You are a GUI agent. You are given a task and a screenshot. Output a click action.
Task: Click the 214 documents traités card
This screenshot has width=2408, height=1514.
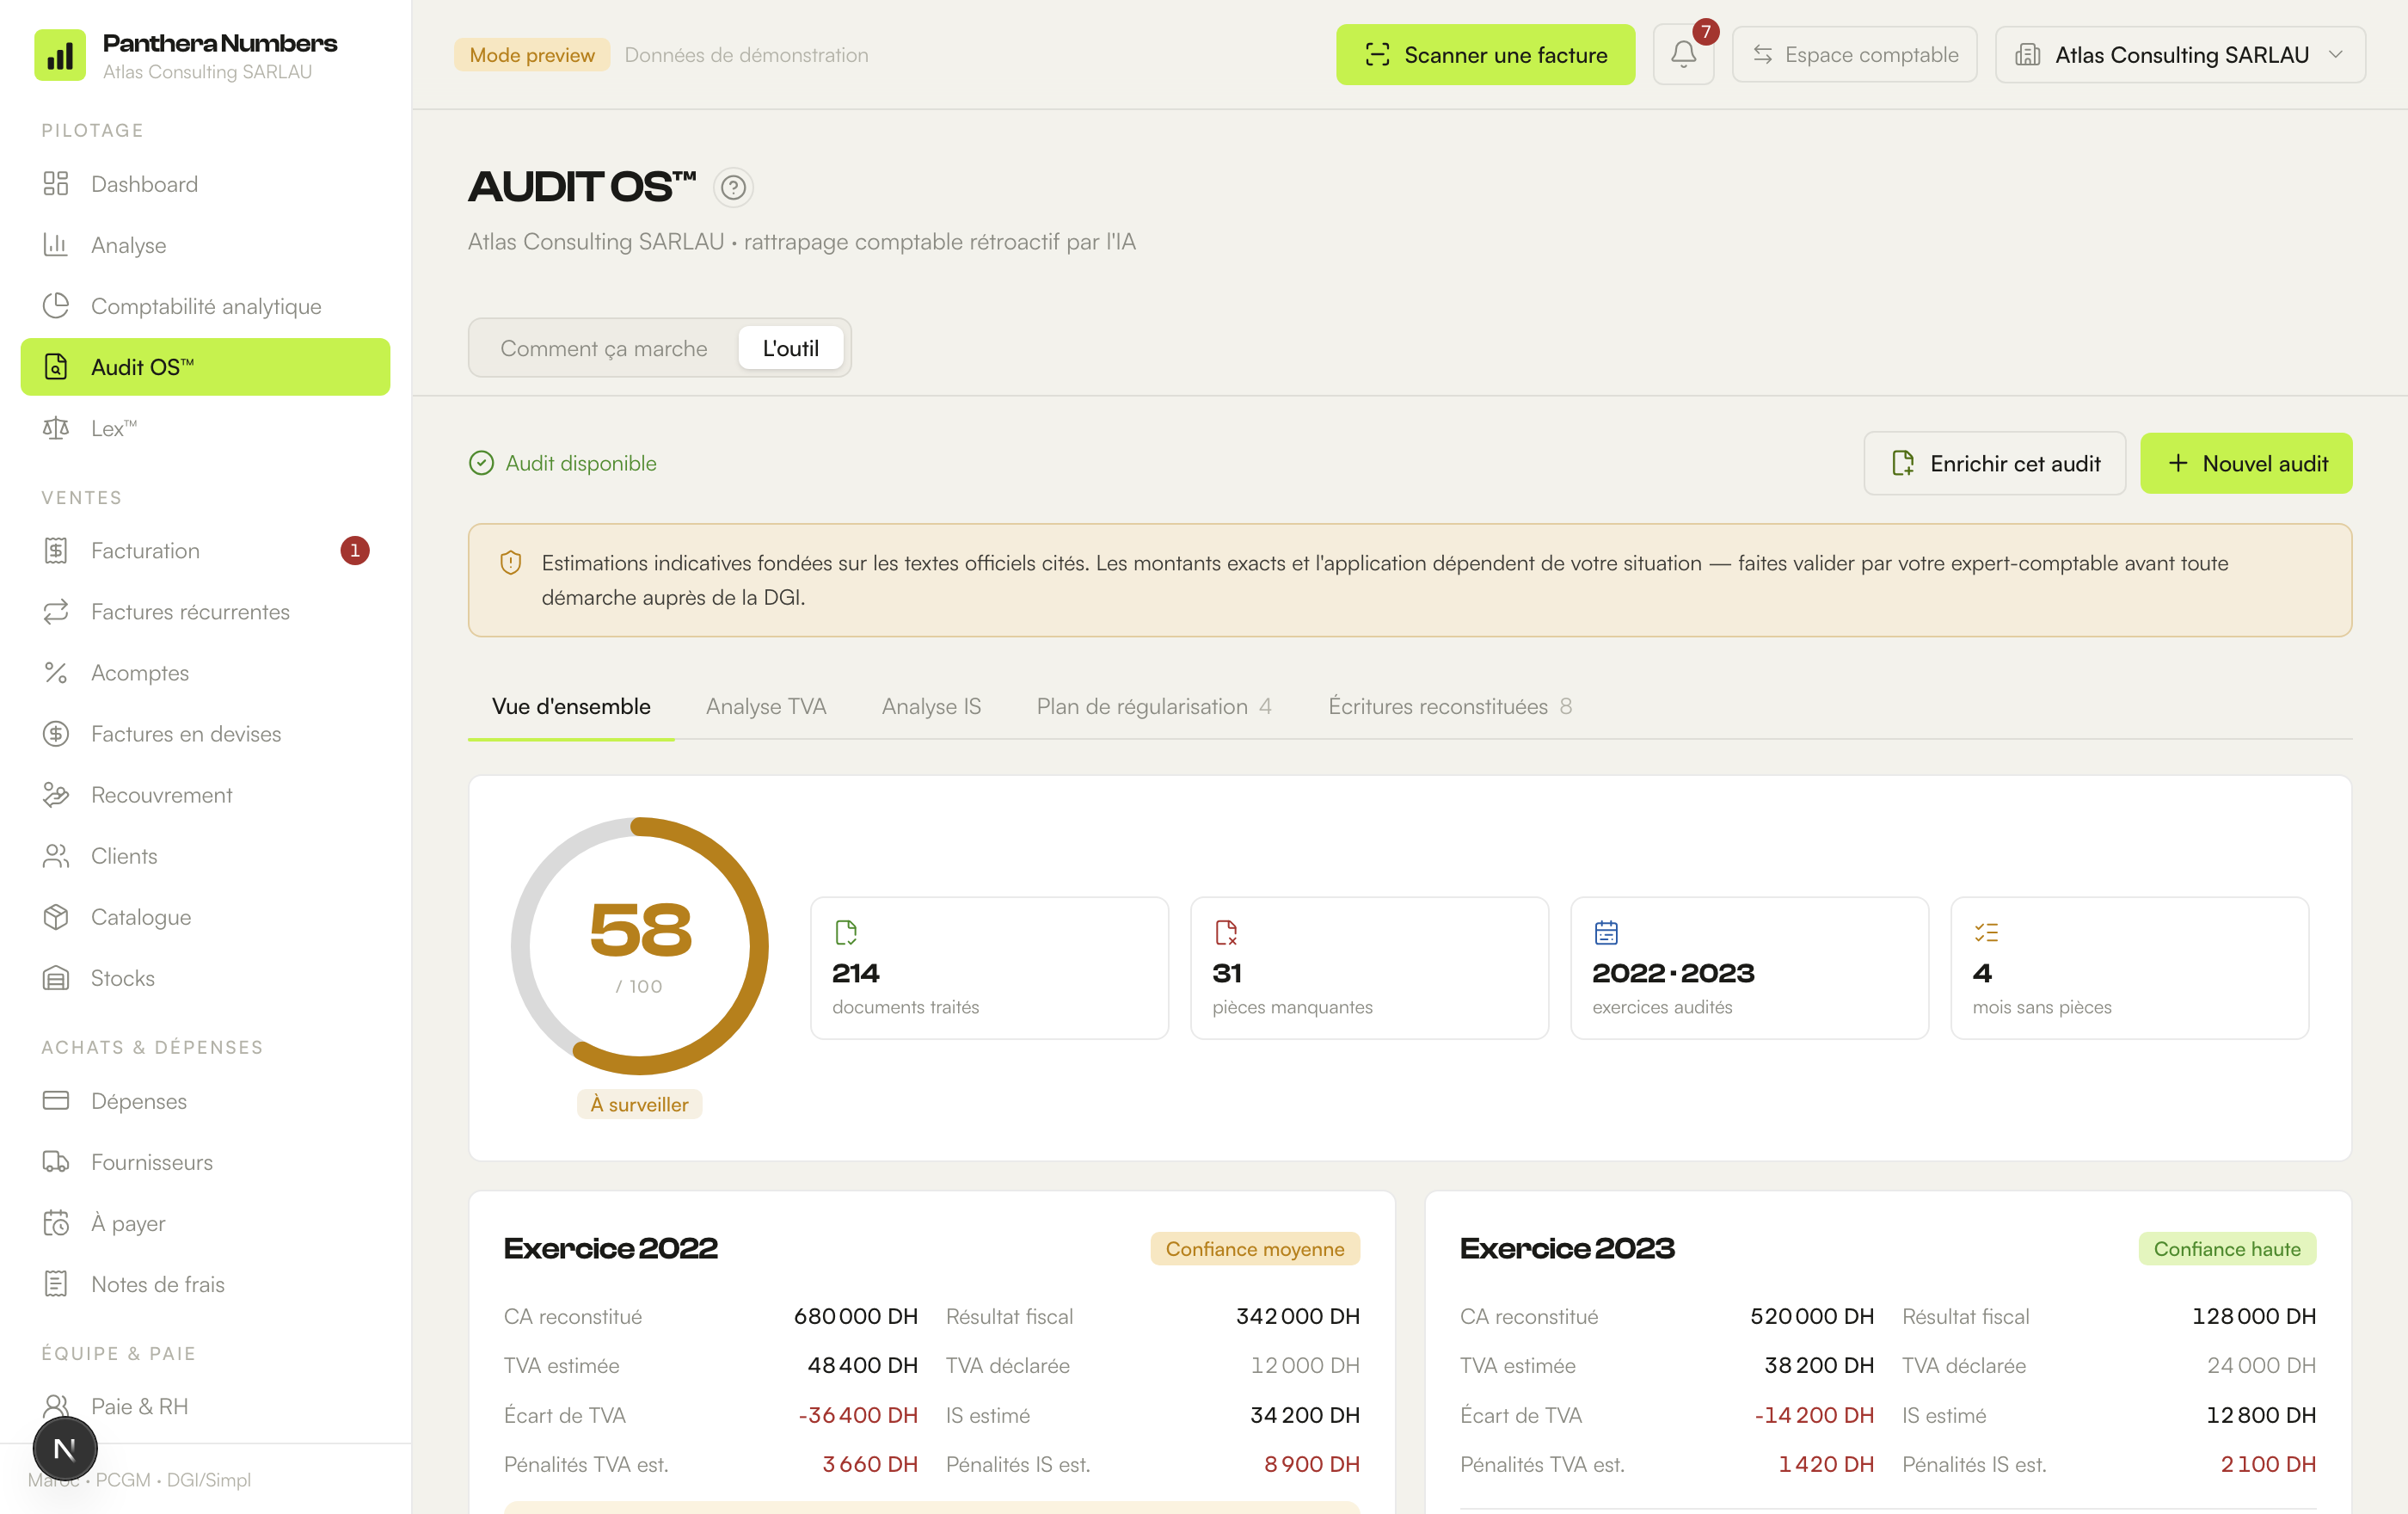click(x=989, y=968)
